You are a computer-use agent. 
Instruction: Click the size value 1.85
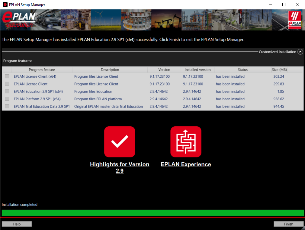[x=281, y=92]
